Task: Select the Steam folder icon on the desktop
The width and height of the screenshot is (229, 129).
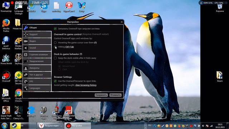Action: point(219,76)
